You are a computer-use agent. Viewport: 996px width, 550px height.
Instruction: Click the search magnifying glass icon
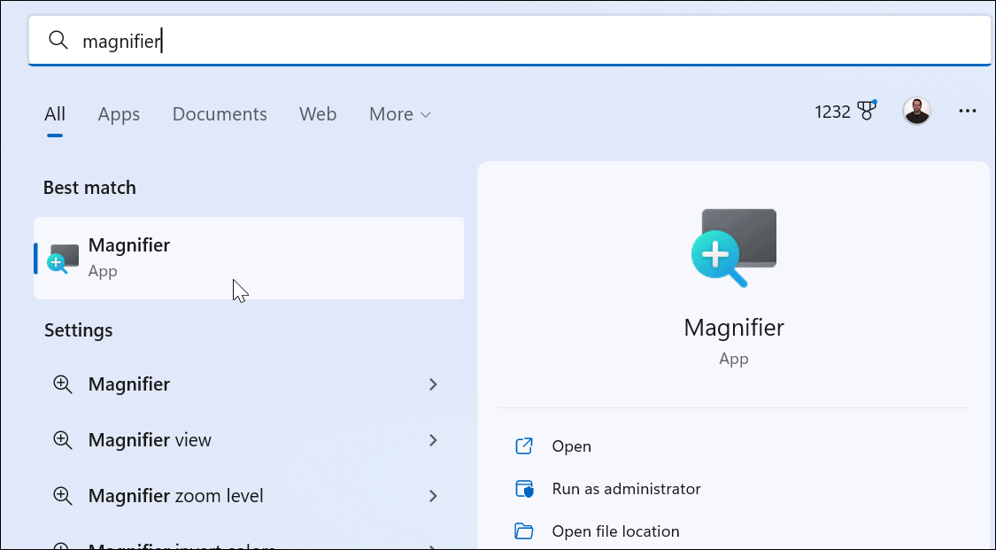[x=58, y=40]
